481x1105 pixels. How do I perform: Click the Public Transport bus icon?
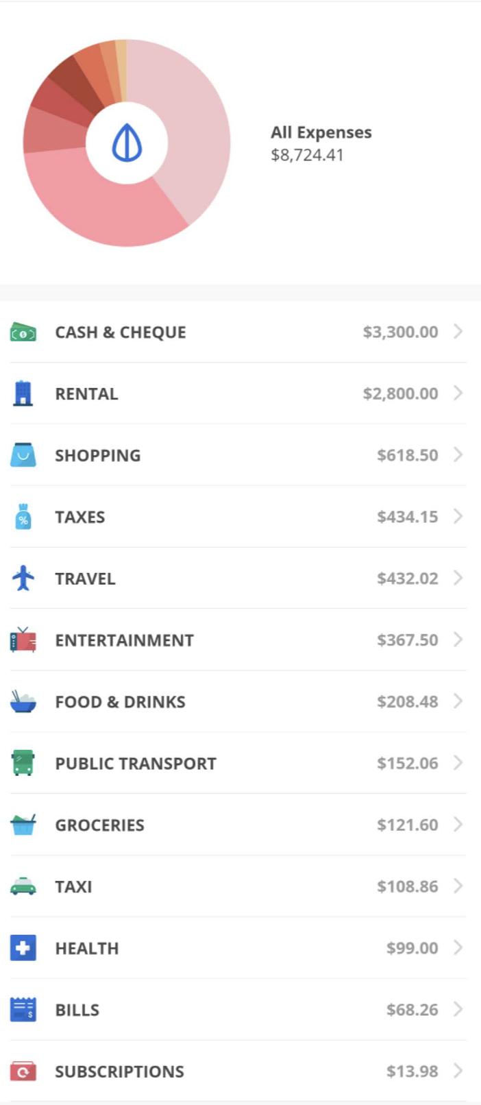pyautogui.click(x=23, y=763)
